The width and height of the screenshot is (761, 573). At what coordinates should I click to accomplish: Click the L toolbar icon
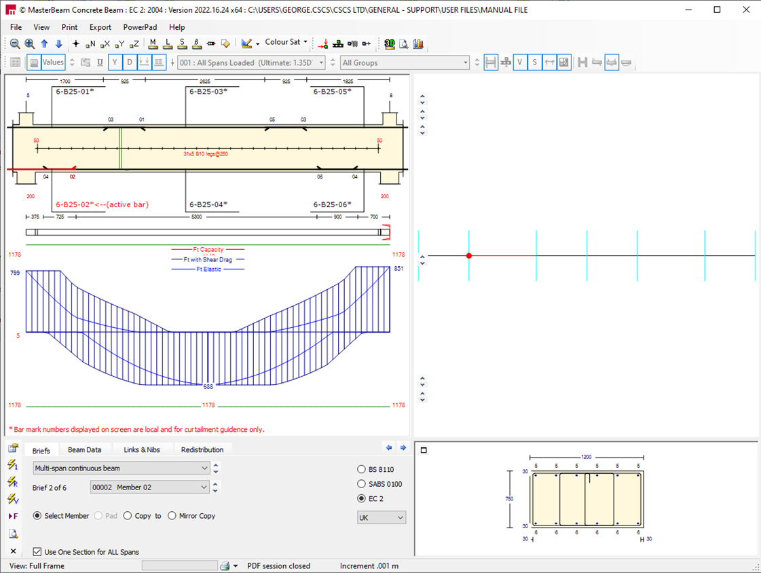[168, 43]
